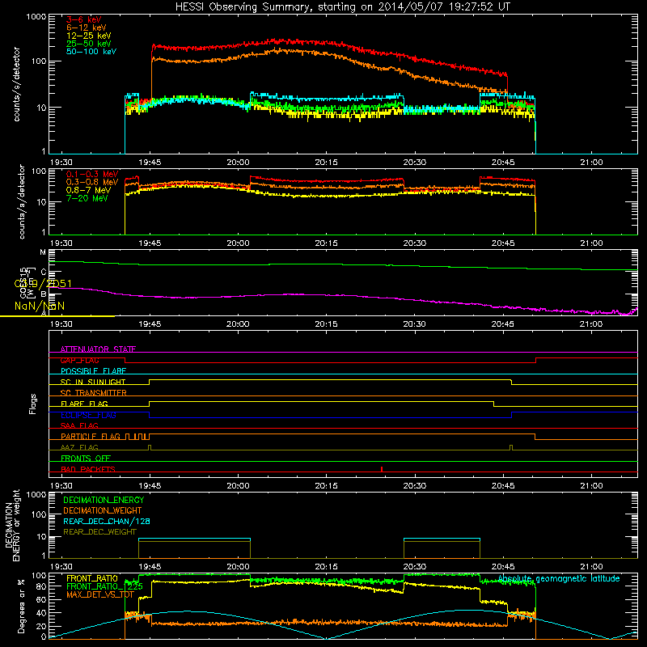The image size is (647, 647).
Task: Select the 12-25 keV legend label
Action: click(89, 36)
